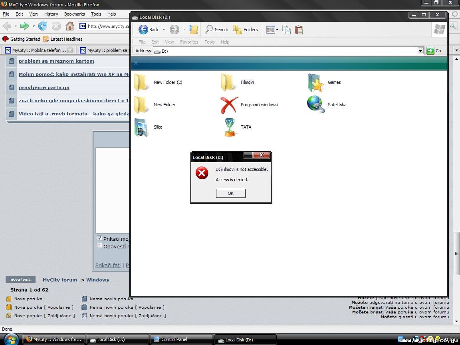
Task: Open Latest Headlines bookmark
Action: click(63, 39)
